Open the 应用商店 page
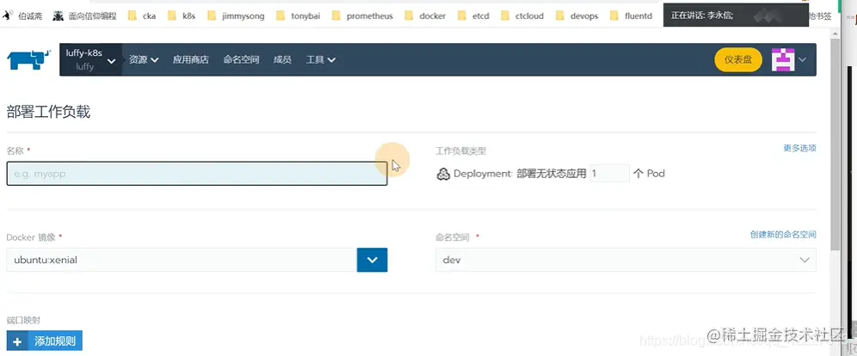857x356 pixels. pyautogui.click(x=190, y=59)
